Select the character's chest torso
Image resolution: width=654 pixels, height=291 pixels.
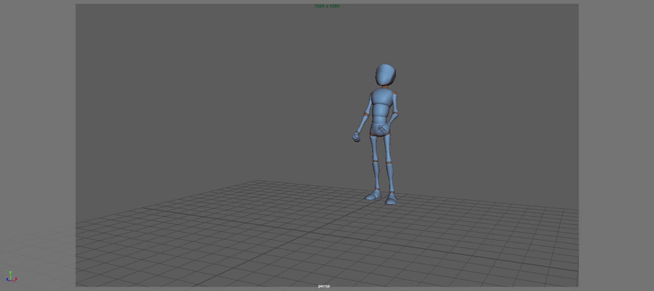(381, 97)
